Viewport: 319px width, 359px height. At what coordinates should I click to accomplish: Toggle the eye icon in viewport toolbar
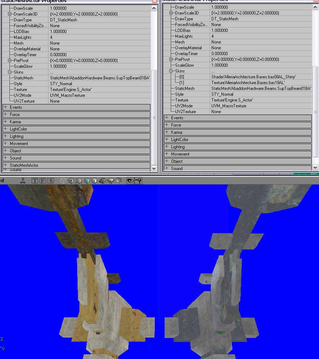[130, 181]
